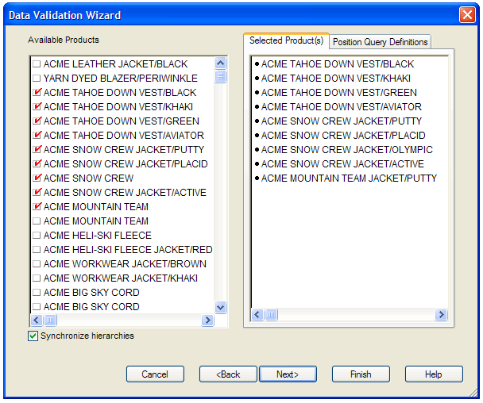Uncheck ACME SNOW CREW JACKET/ACTIVE checkbox
The height and width of the screenshot is (403, 483).
(x=37, y=192)
